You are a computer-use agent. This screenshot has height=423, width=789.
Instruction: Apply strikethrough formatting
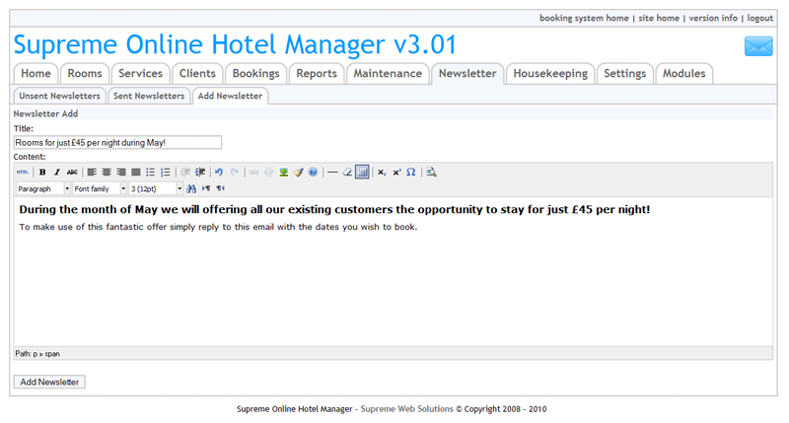click(x=72, y=172)
